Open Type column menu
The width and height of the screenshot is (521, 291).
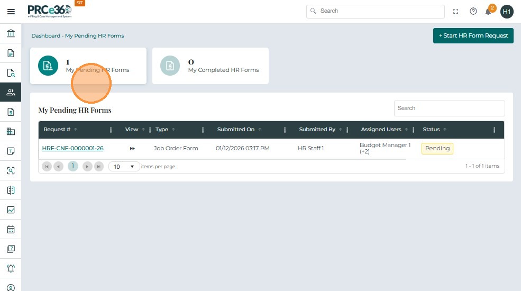click(x=203, y=130)
